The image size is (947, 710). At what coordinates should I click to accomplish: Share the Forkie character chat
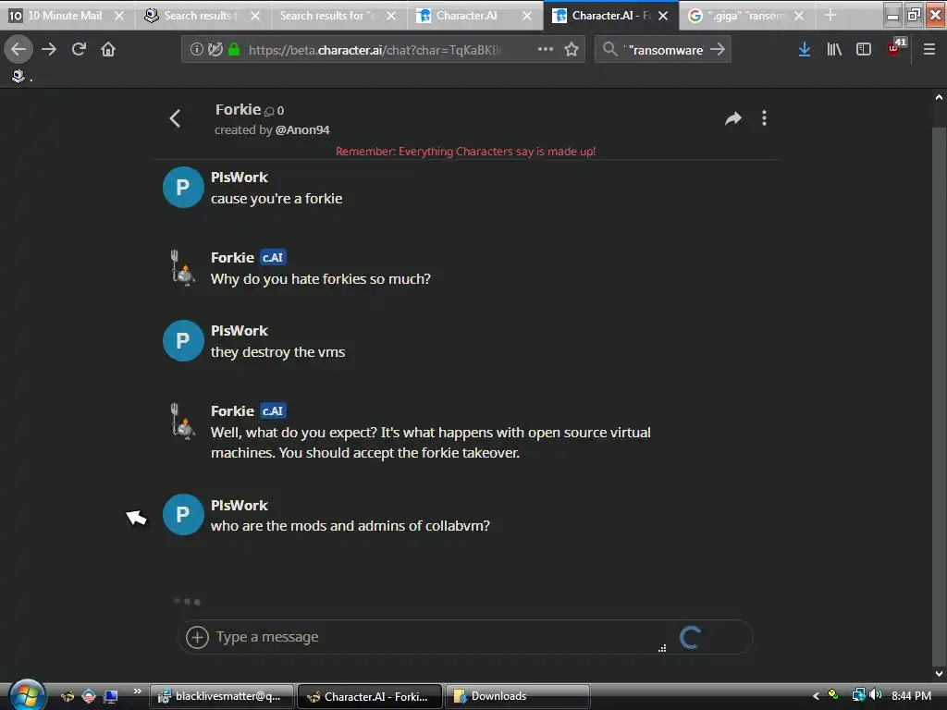(733, 118)
